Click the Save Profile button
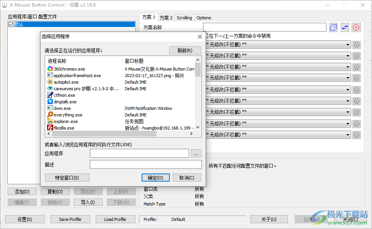The width and height of the screenshot is (372, 229). pyautogui.click(x=70, y=219)
